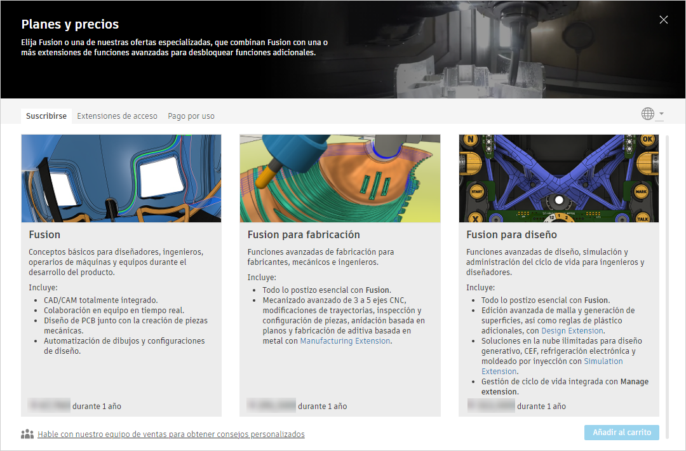Click the sales team people icon
Viewport: 686px width, 451px height.
[27, 434]
